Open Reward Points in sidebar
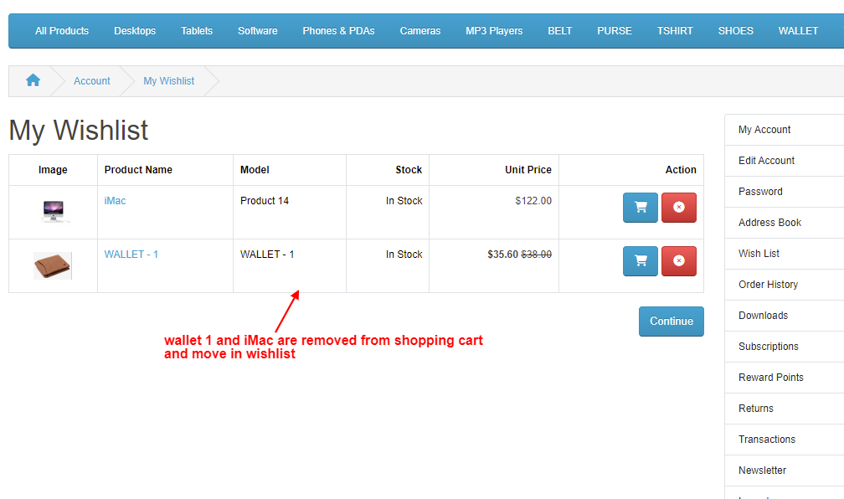This screenshot has height=499, width=844. (785, 378)
